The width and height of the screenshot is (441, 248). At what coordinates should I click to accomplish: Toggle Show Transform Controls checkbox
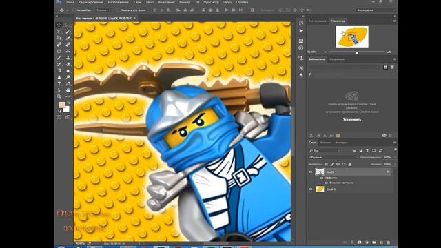[118, 10]
